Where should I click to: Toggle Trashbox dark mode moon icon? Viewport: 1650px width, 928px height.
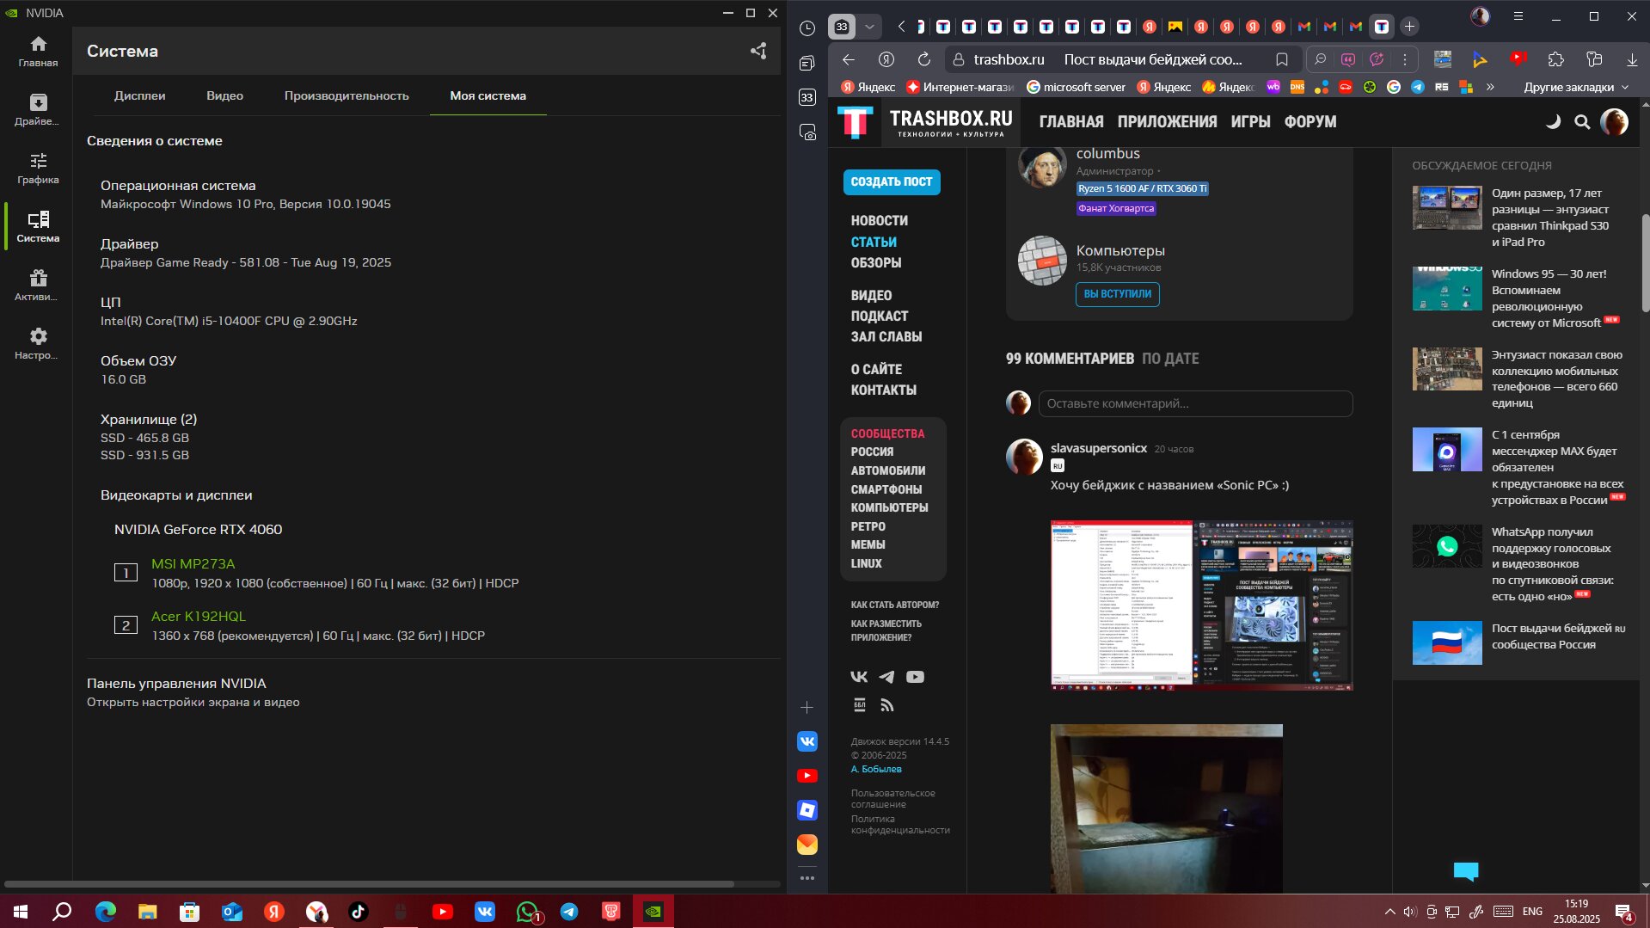click(x=1553, y=122)
